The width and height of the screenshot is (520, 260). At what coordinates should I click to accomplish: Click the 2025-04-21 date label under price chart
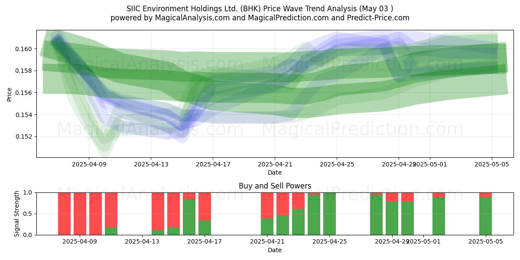275,165
